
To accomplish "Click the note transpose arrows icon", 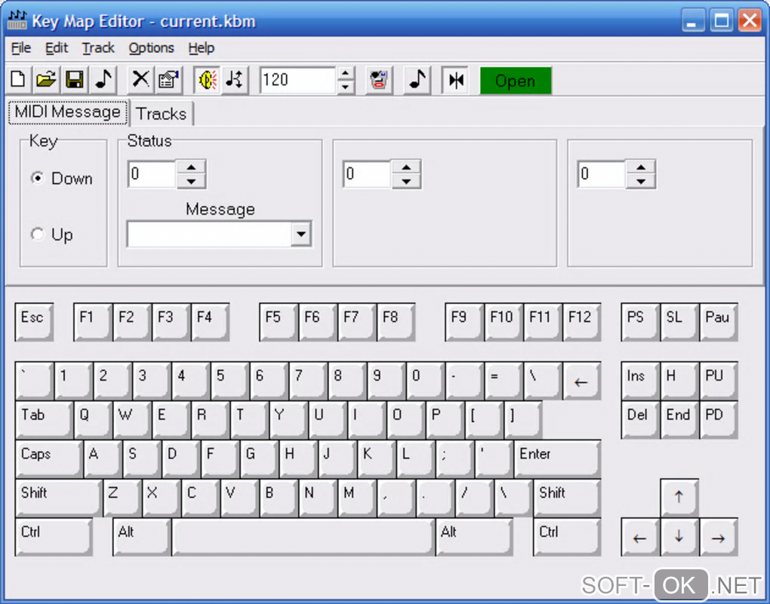I will pos(235,79).
